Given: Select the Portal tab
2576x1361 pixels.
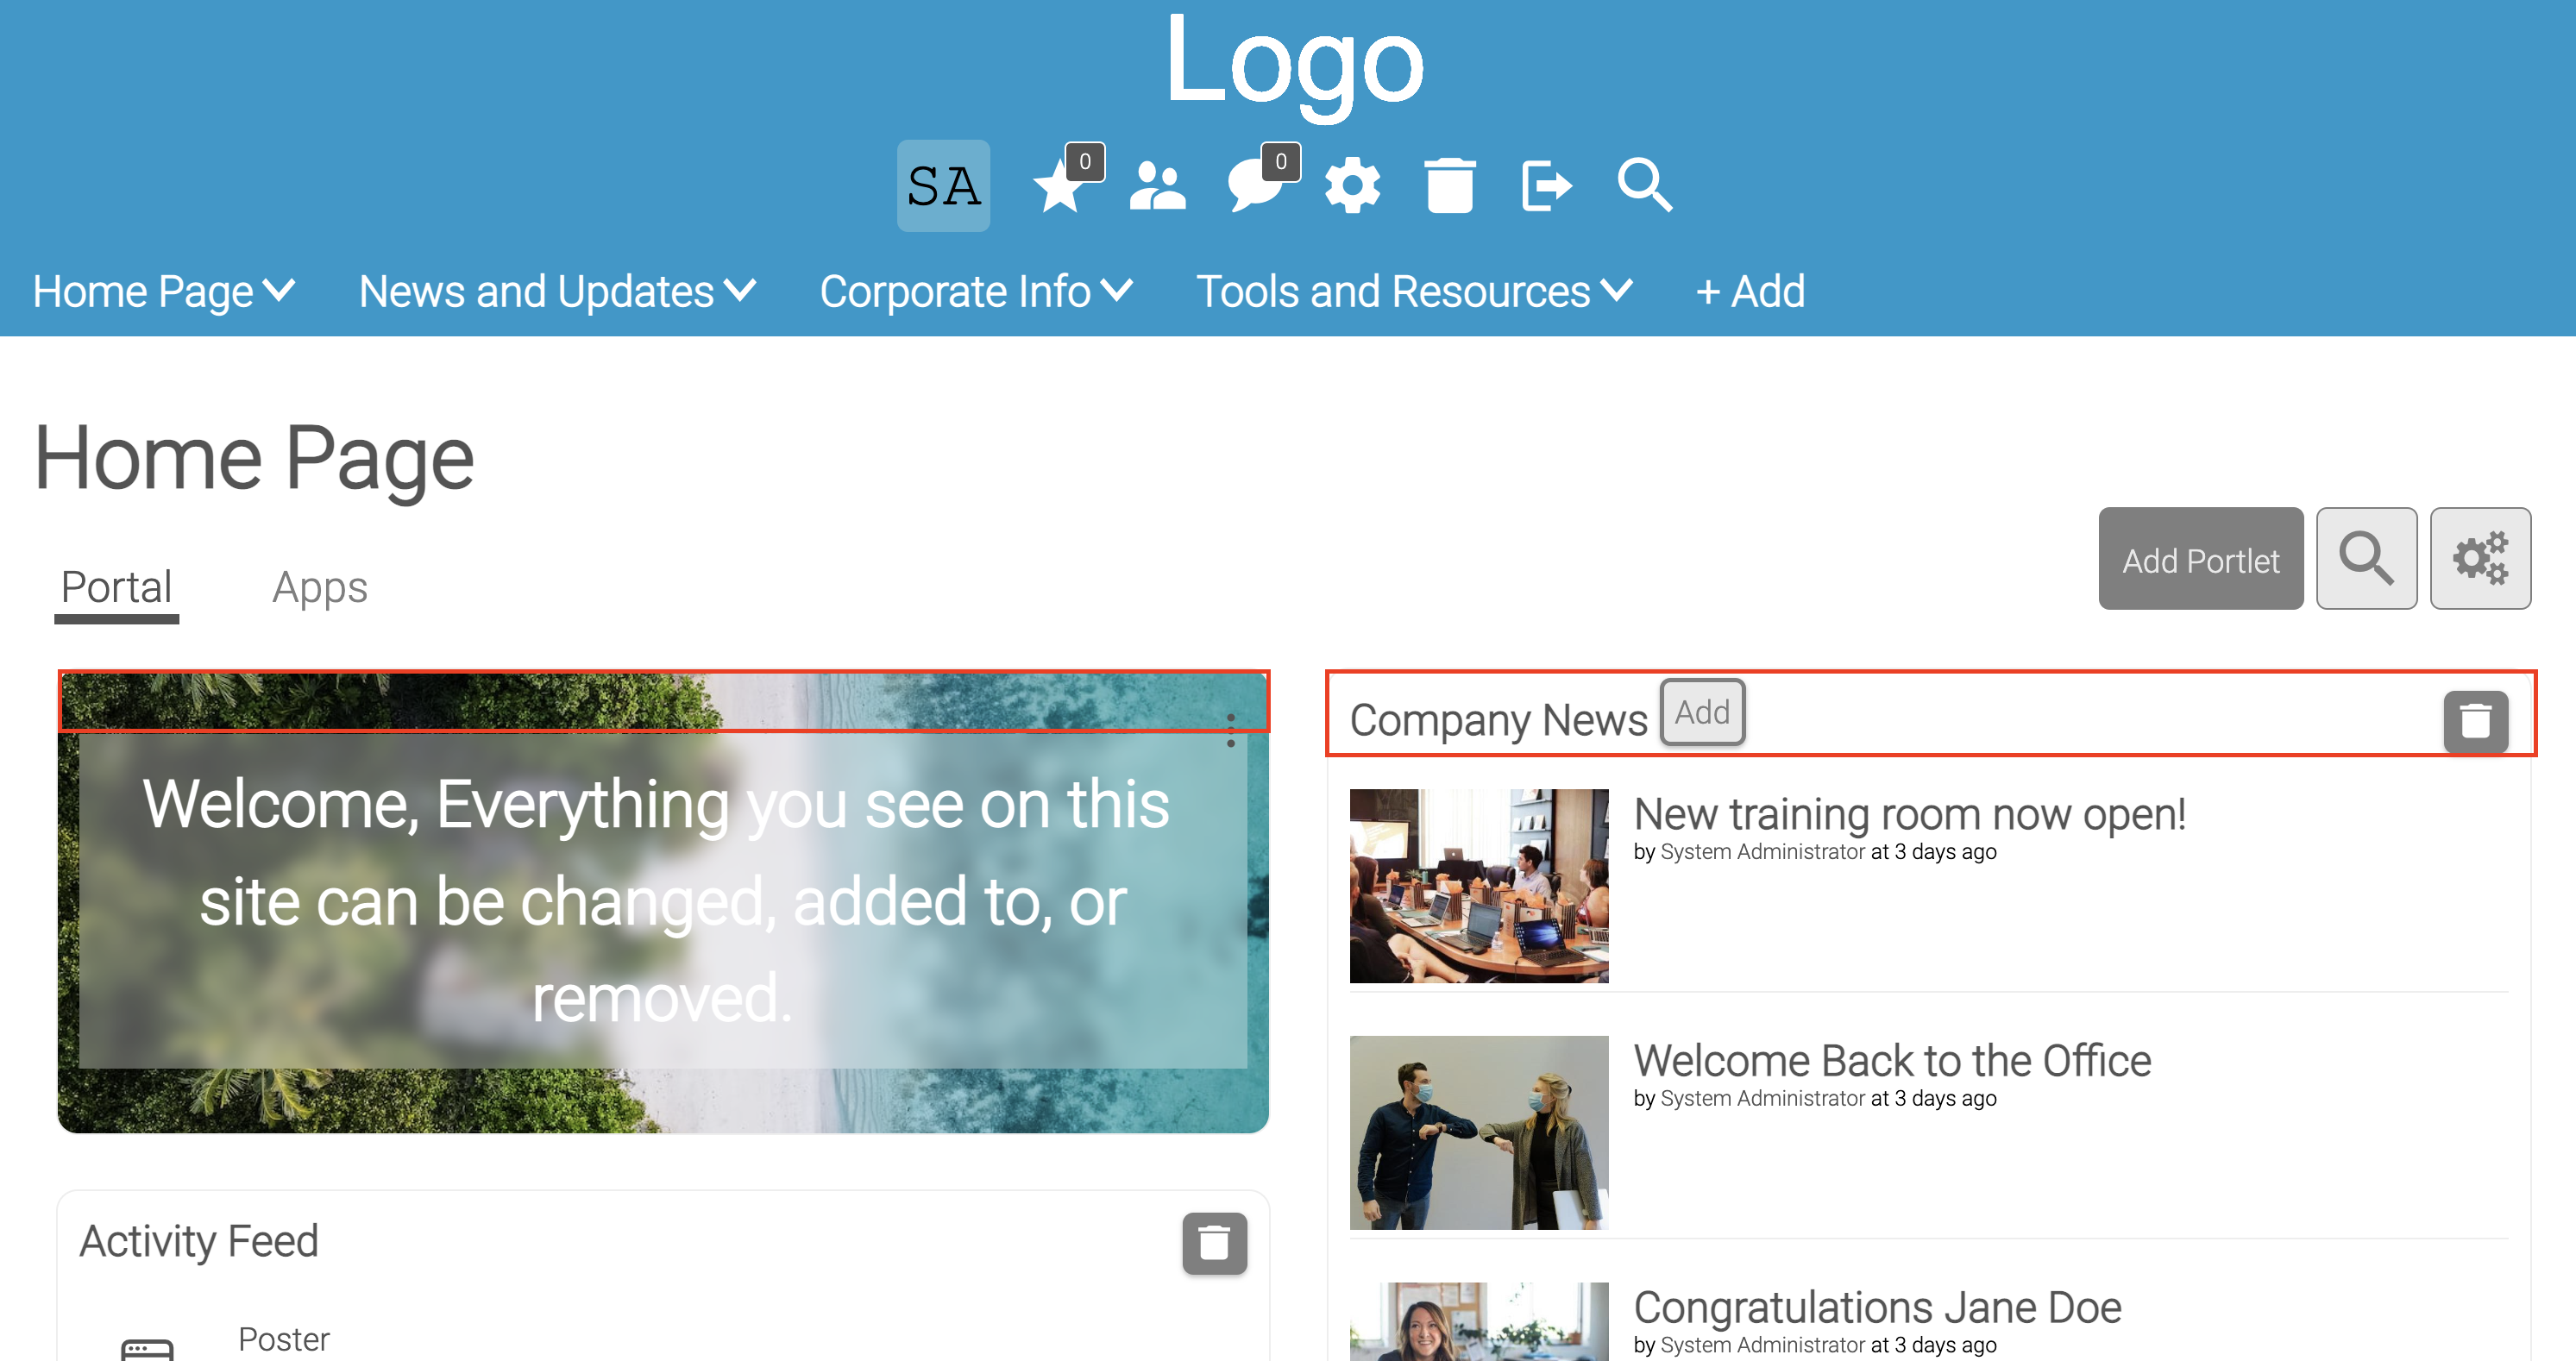Looking at the screenshot, I should (x=116, y=588).
